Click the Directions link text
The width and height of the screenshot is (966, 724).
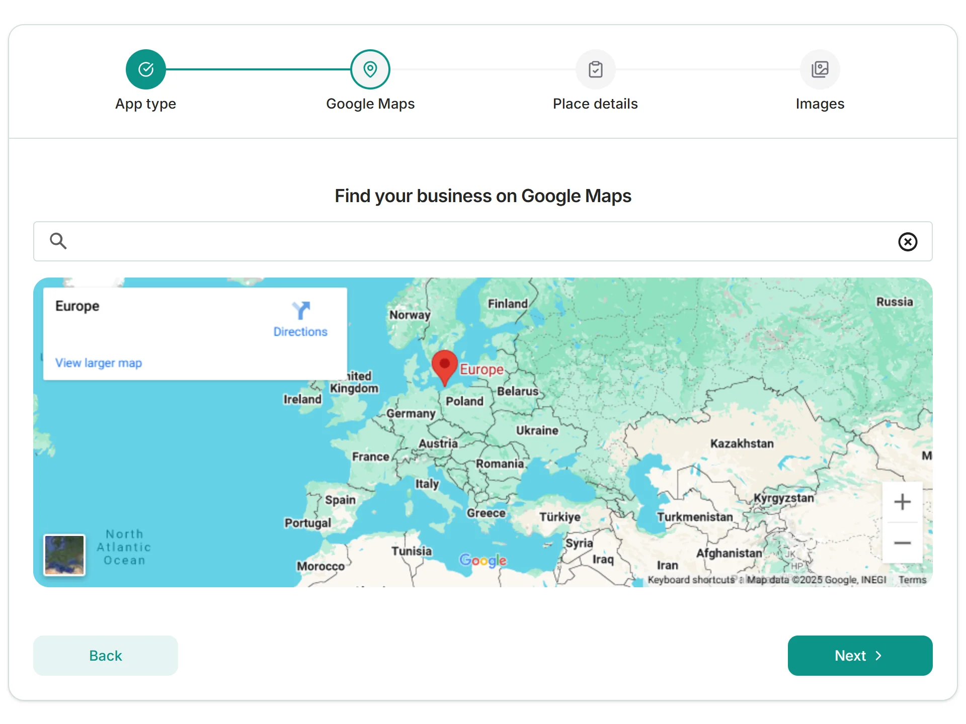point(300,332)
